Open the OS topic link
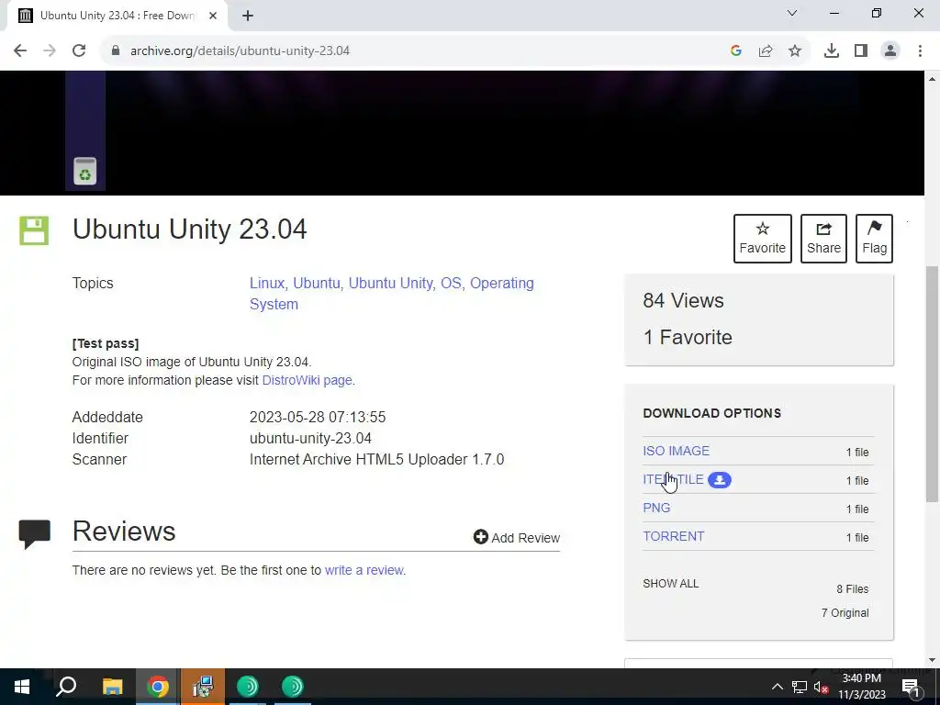This screenshot has height=705, width=940. click(451, 283)
